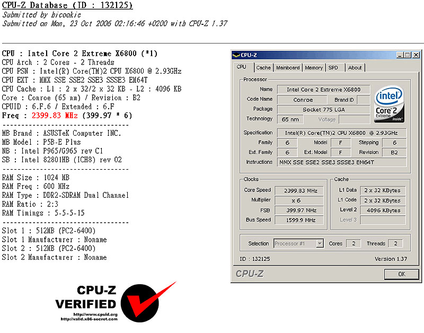
Task: Switch to the CPU tab
Action: click(x=242, y=67)
